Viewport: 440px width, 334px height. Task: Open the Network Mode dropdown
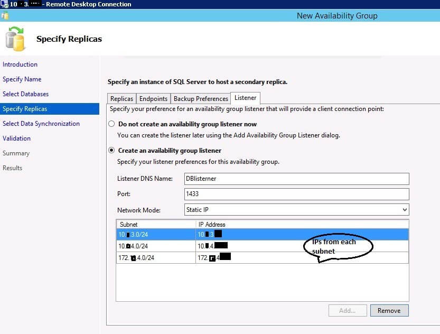coord(296,210)
